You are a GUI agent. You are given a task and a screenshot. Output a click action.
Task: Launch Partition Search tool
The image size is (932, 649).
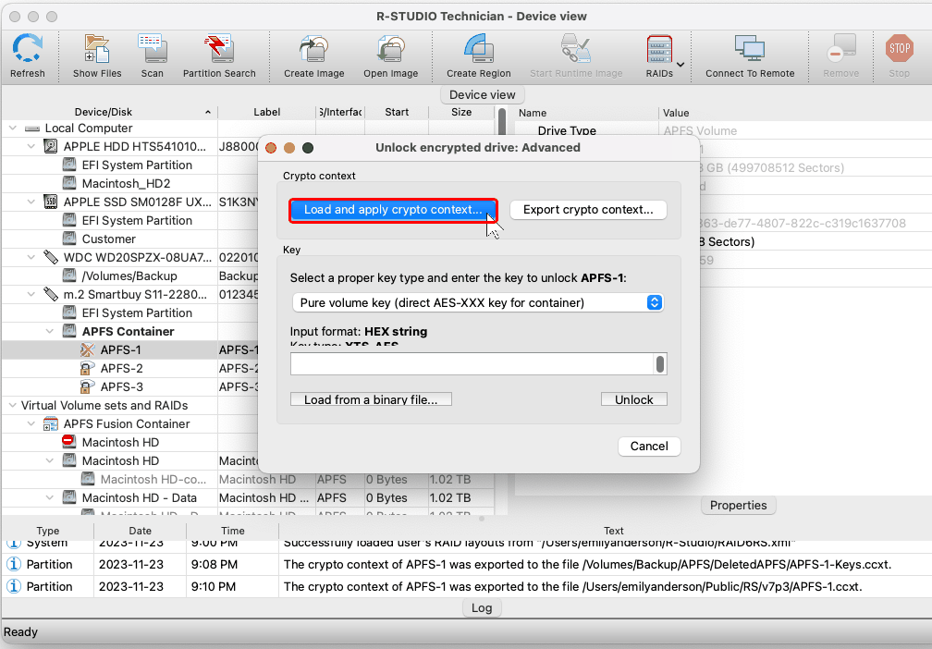(x=219, y=49)
